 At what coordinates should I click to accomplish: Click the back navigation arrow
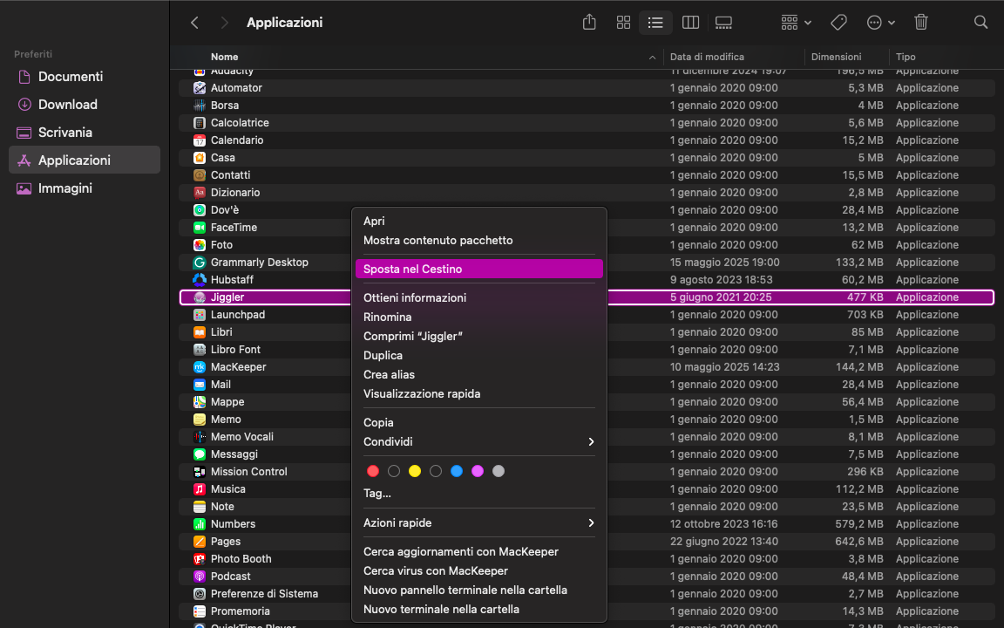coord(194,22)
